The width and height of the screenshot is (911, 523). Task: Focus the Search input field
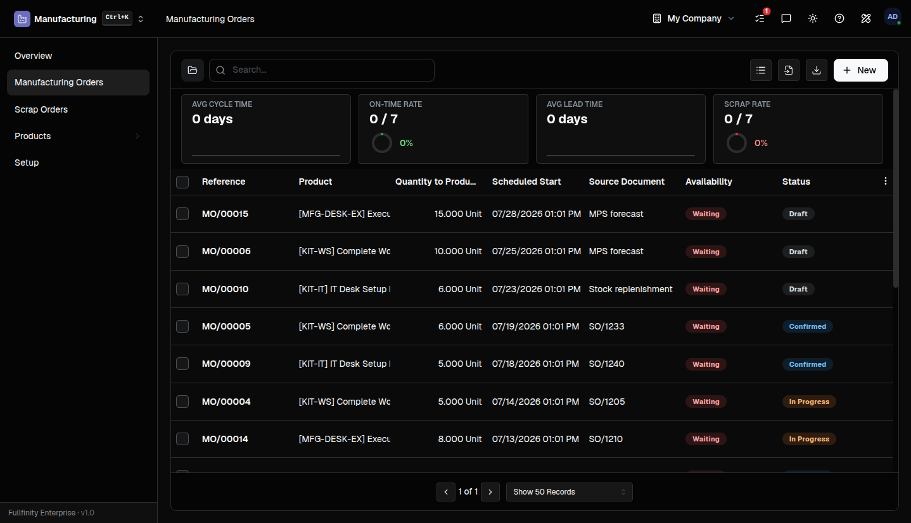[x=322, y=70]
